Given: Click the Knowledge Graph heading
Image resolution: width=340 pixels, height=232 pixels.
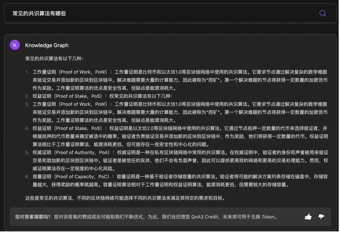Looking at the screenshot, I should point(47,45).
